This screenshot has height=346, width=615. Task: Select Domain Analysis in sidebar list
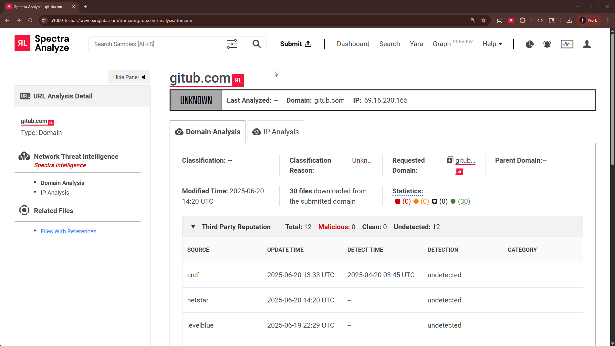point(62,183)
